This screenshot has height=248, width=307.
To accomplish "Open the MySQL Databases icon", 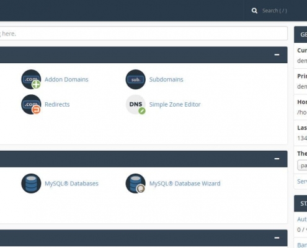I will tap(31, 184).
